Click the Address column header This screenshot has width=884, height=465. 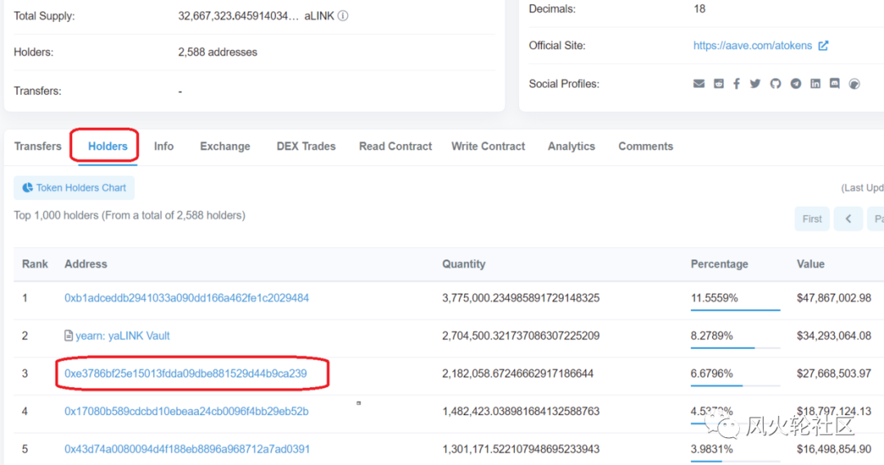(x=86, y=264)
